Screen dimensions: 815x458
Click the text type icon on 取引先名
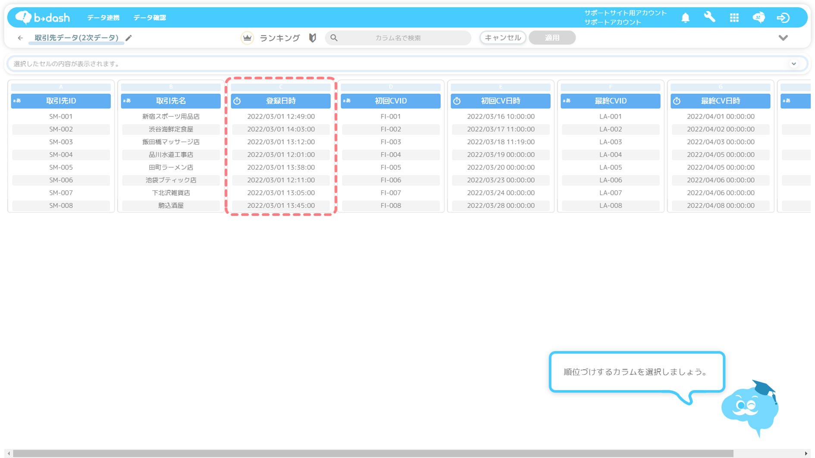(127, 101)
